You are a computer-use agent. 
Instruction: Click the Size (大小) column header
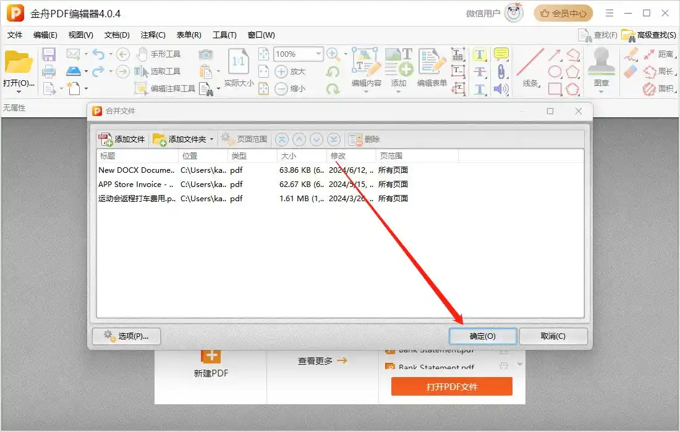(x=302, y=156)
